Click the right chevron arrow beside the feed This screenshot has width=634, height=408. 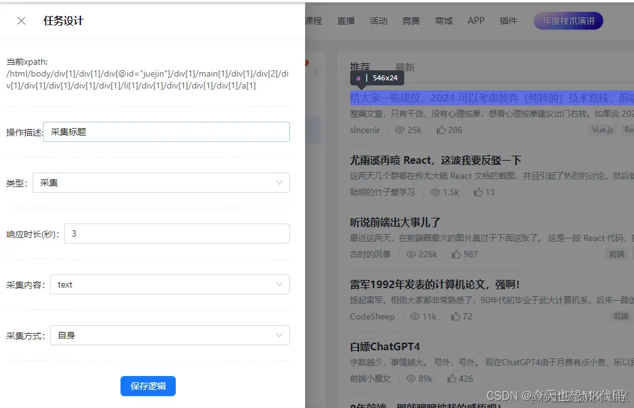316,72
